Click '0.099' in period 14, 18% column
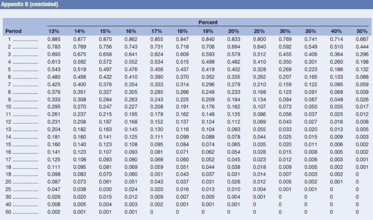The width and height of the screenshot is (373, 220). click(x=182, y=137)
